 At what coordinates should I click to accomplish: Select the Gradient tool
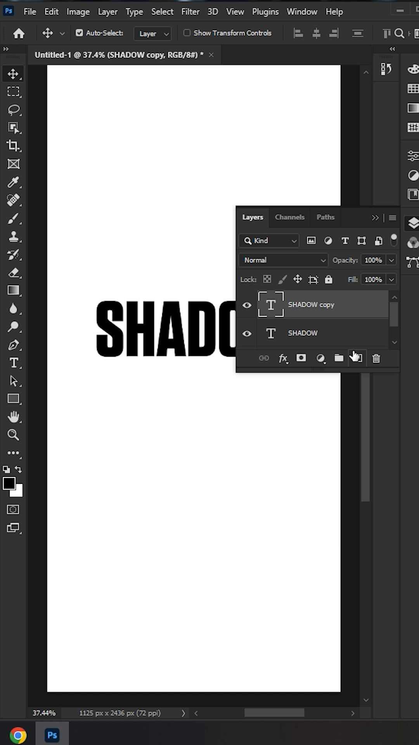[x=13, y=291]
